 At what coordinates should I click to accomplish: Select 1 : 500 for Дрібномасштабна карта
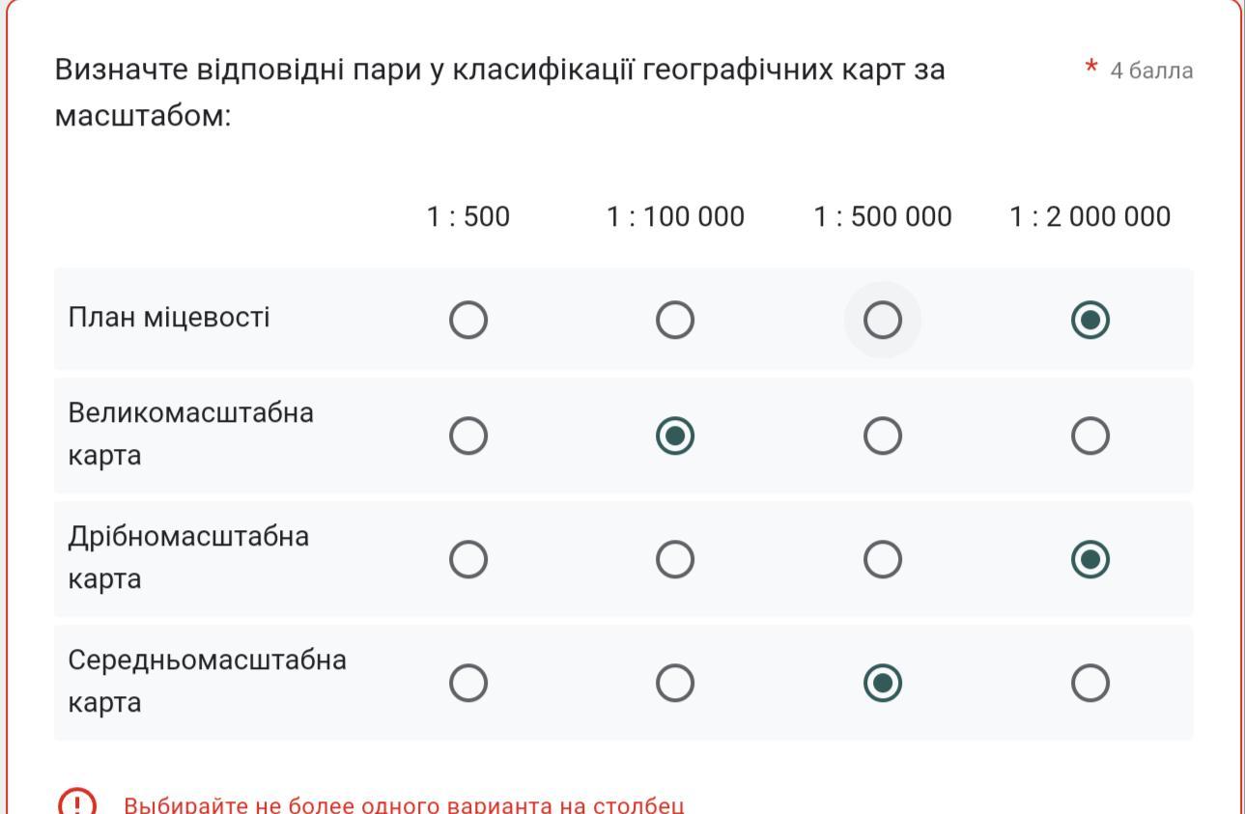click(x=468, y=559)
